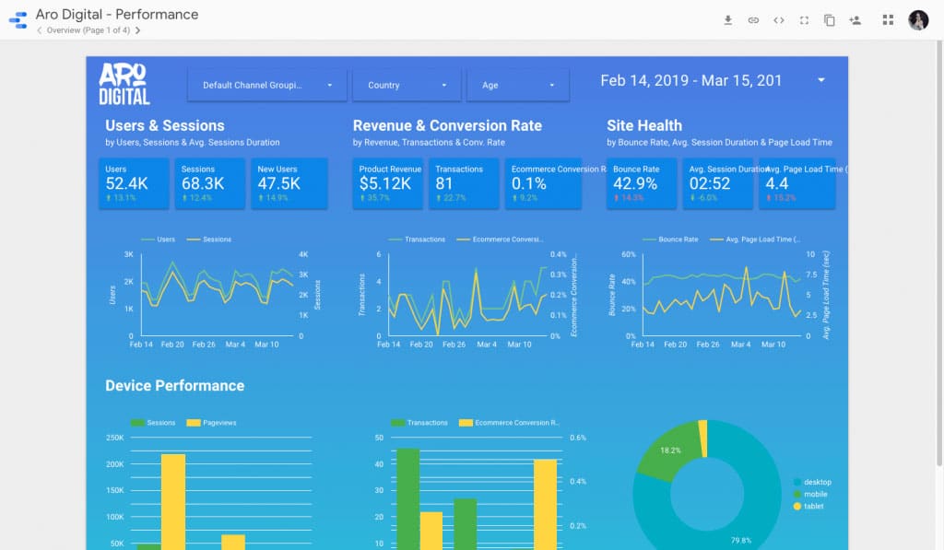Click the Site Health heading
This screenshot has height=550, width=944.
pos(644,126)
